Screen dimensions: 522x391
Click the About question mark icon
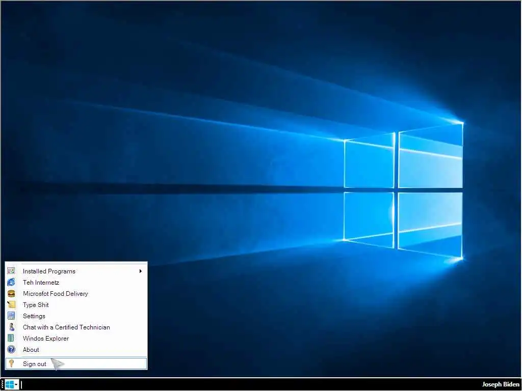point(11,349)
